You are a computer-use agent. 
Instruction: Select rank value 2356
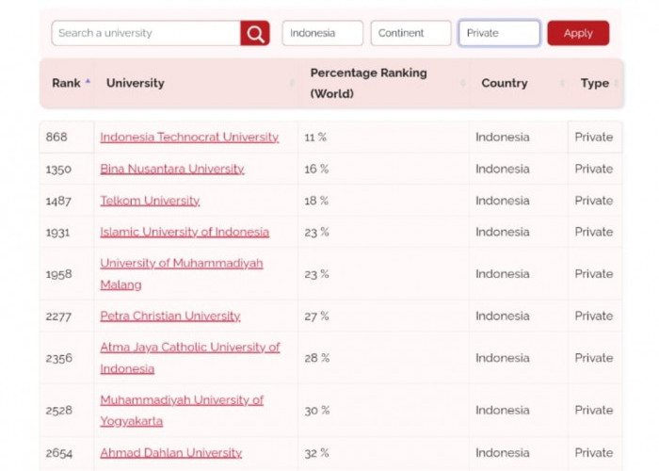[x=59, y=358]
